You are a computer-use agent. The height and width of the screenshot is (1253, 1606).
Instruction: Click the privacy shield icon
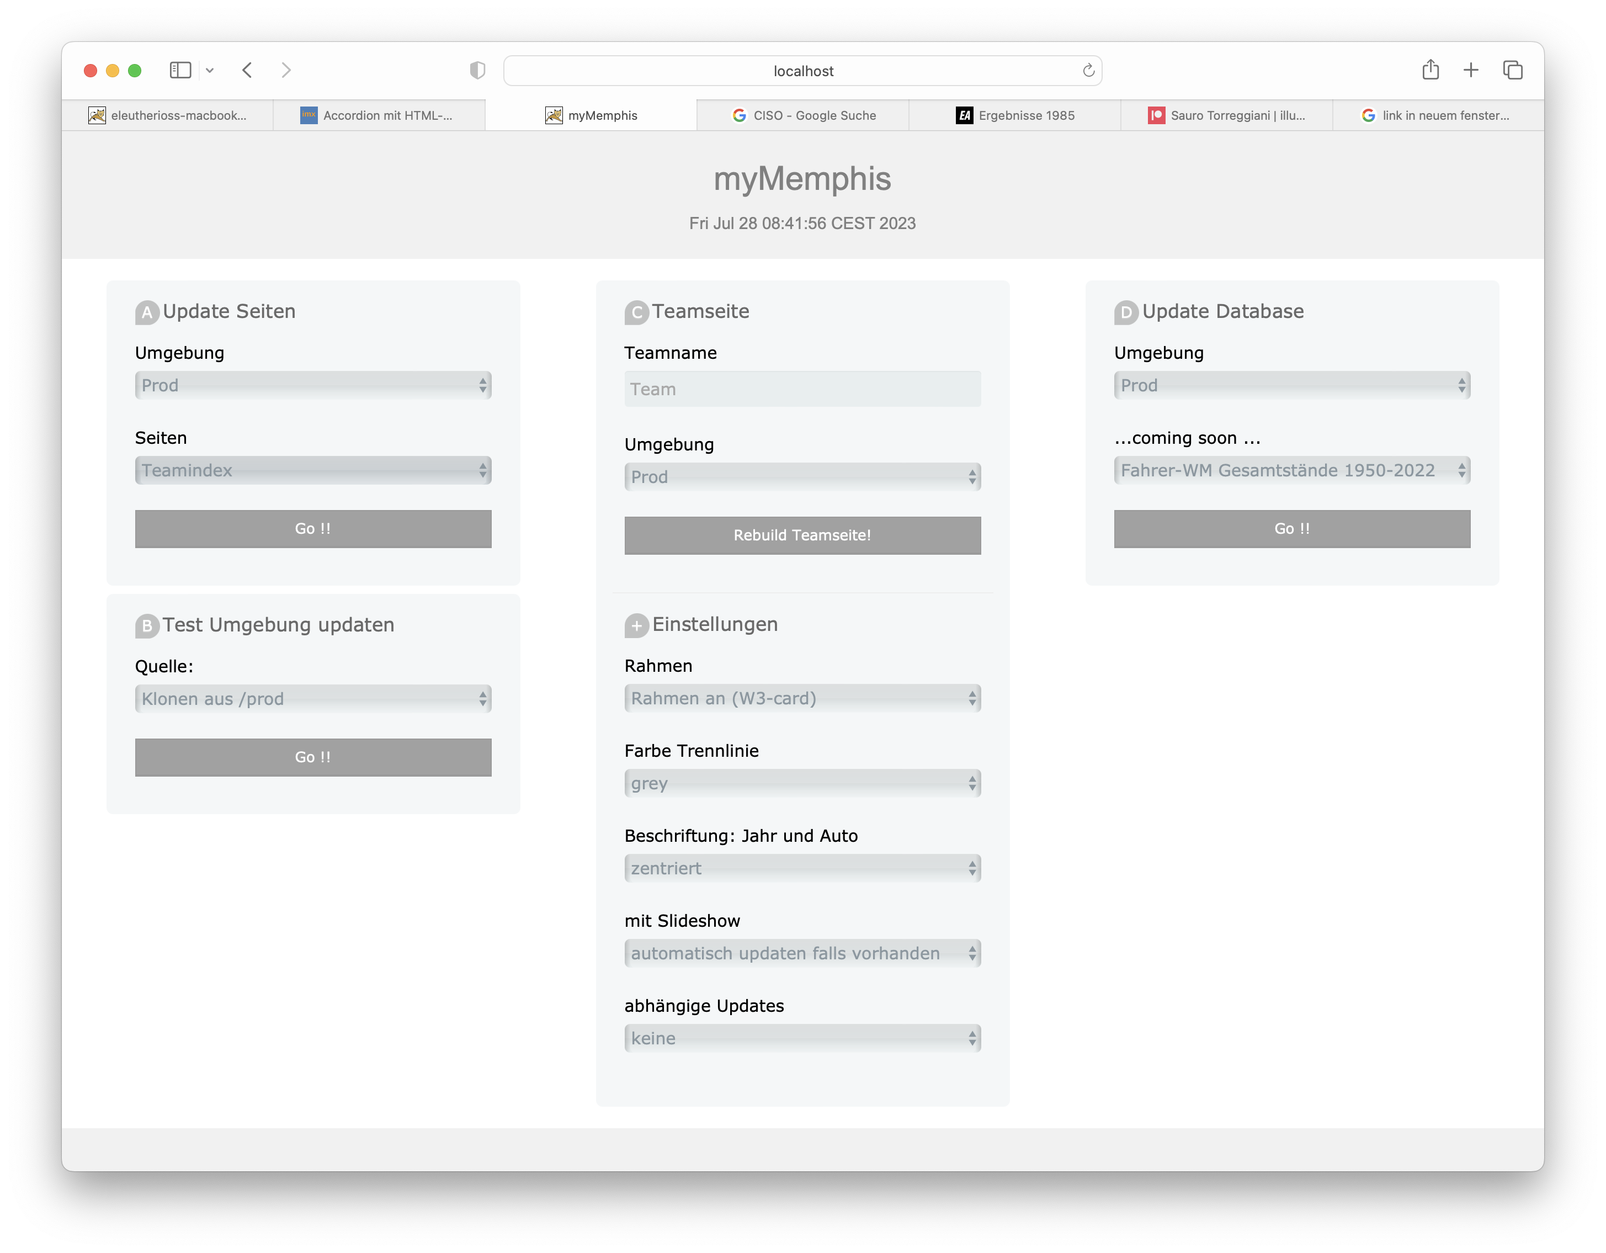tap(477, 70)
